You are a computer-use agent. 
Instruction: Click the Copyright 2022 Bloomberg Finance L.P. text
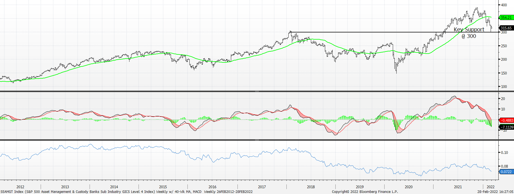365,192
